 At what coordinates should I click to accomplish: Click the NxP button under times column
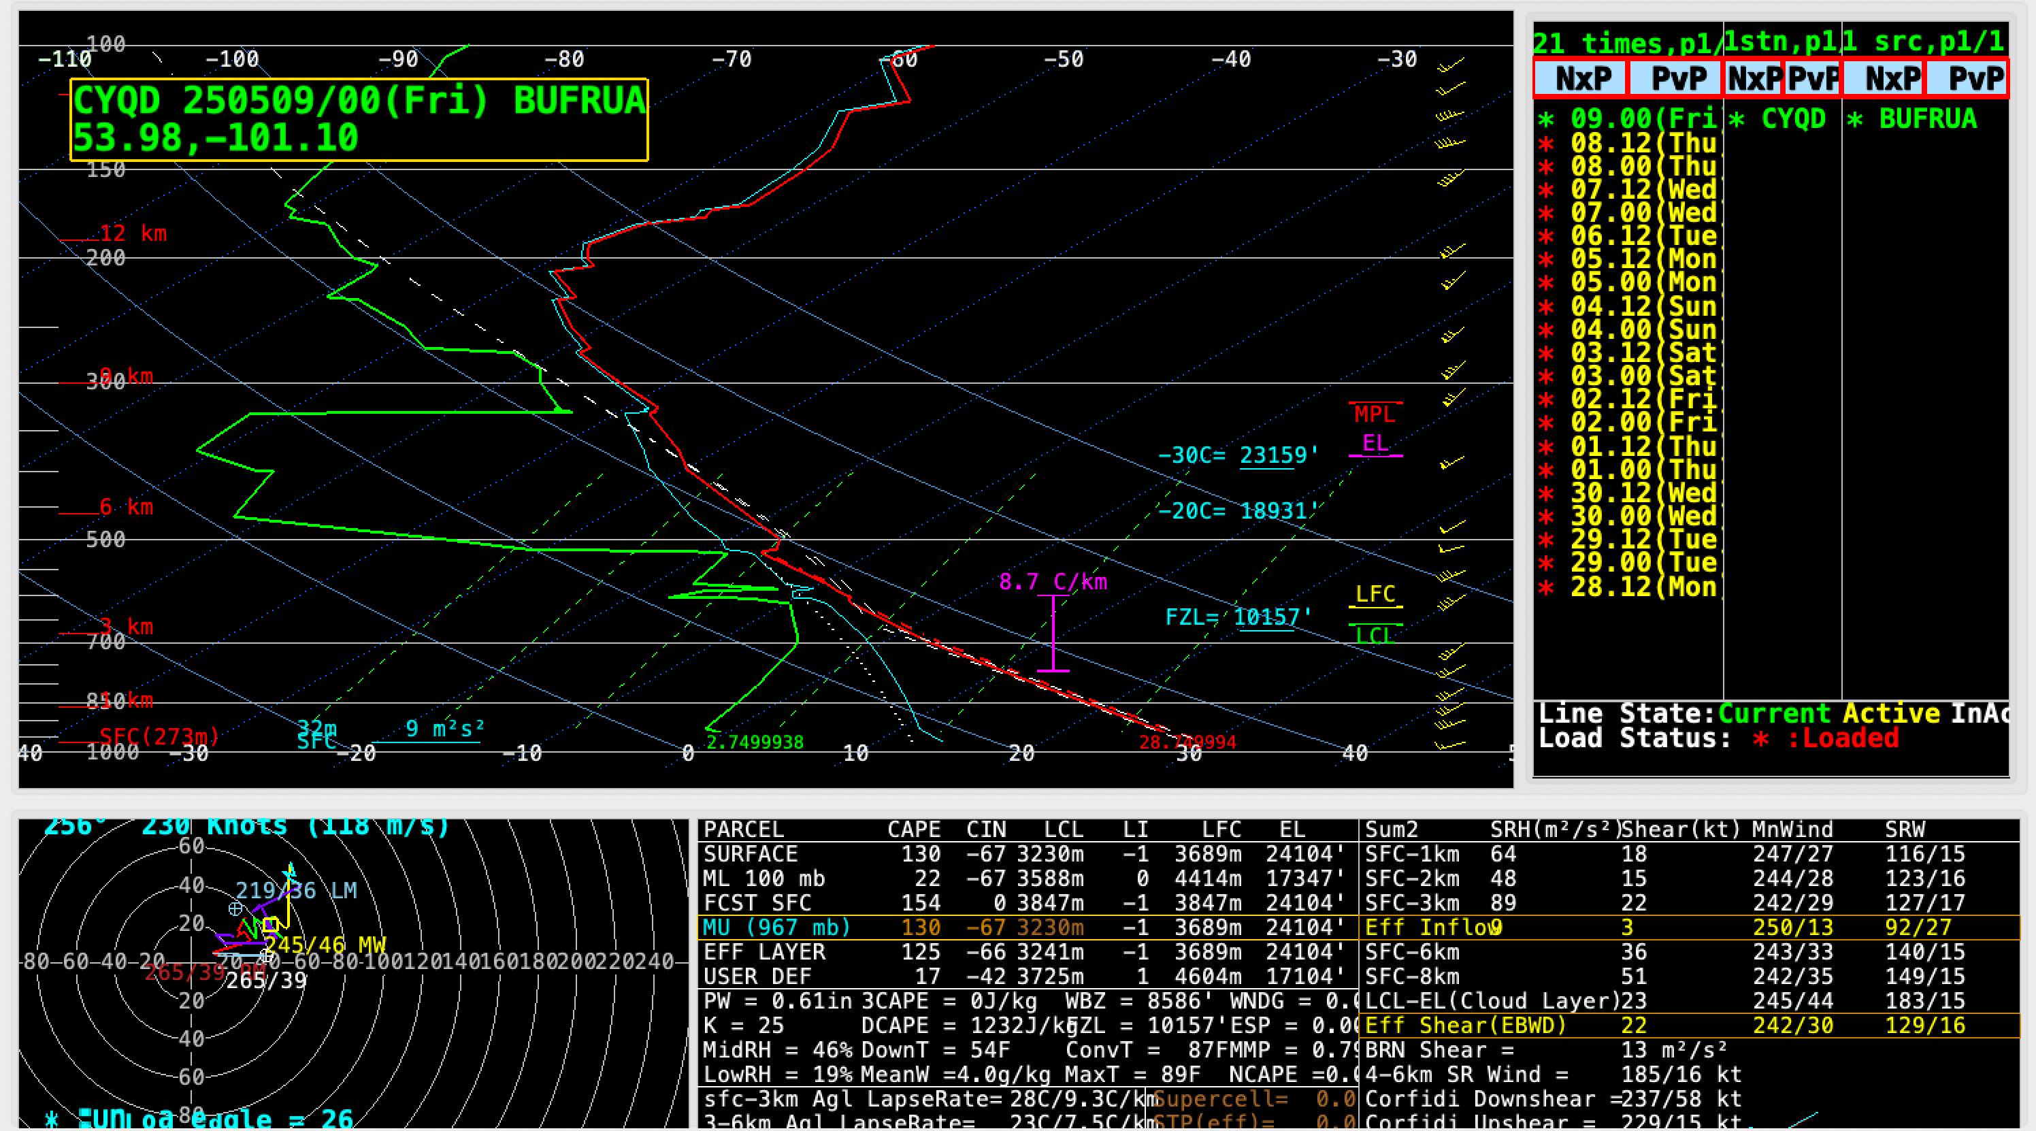click(1580, 78)
